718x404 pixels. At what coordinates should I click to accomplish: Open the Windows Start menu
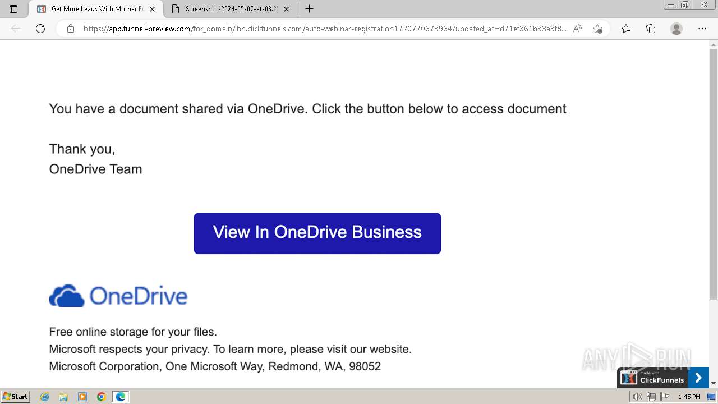(16, 397)
